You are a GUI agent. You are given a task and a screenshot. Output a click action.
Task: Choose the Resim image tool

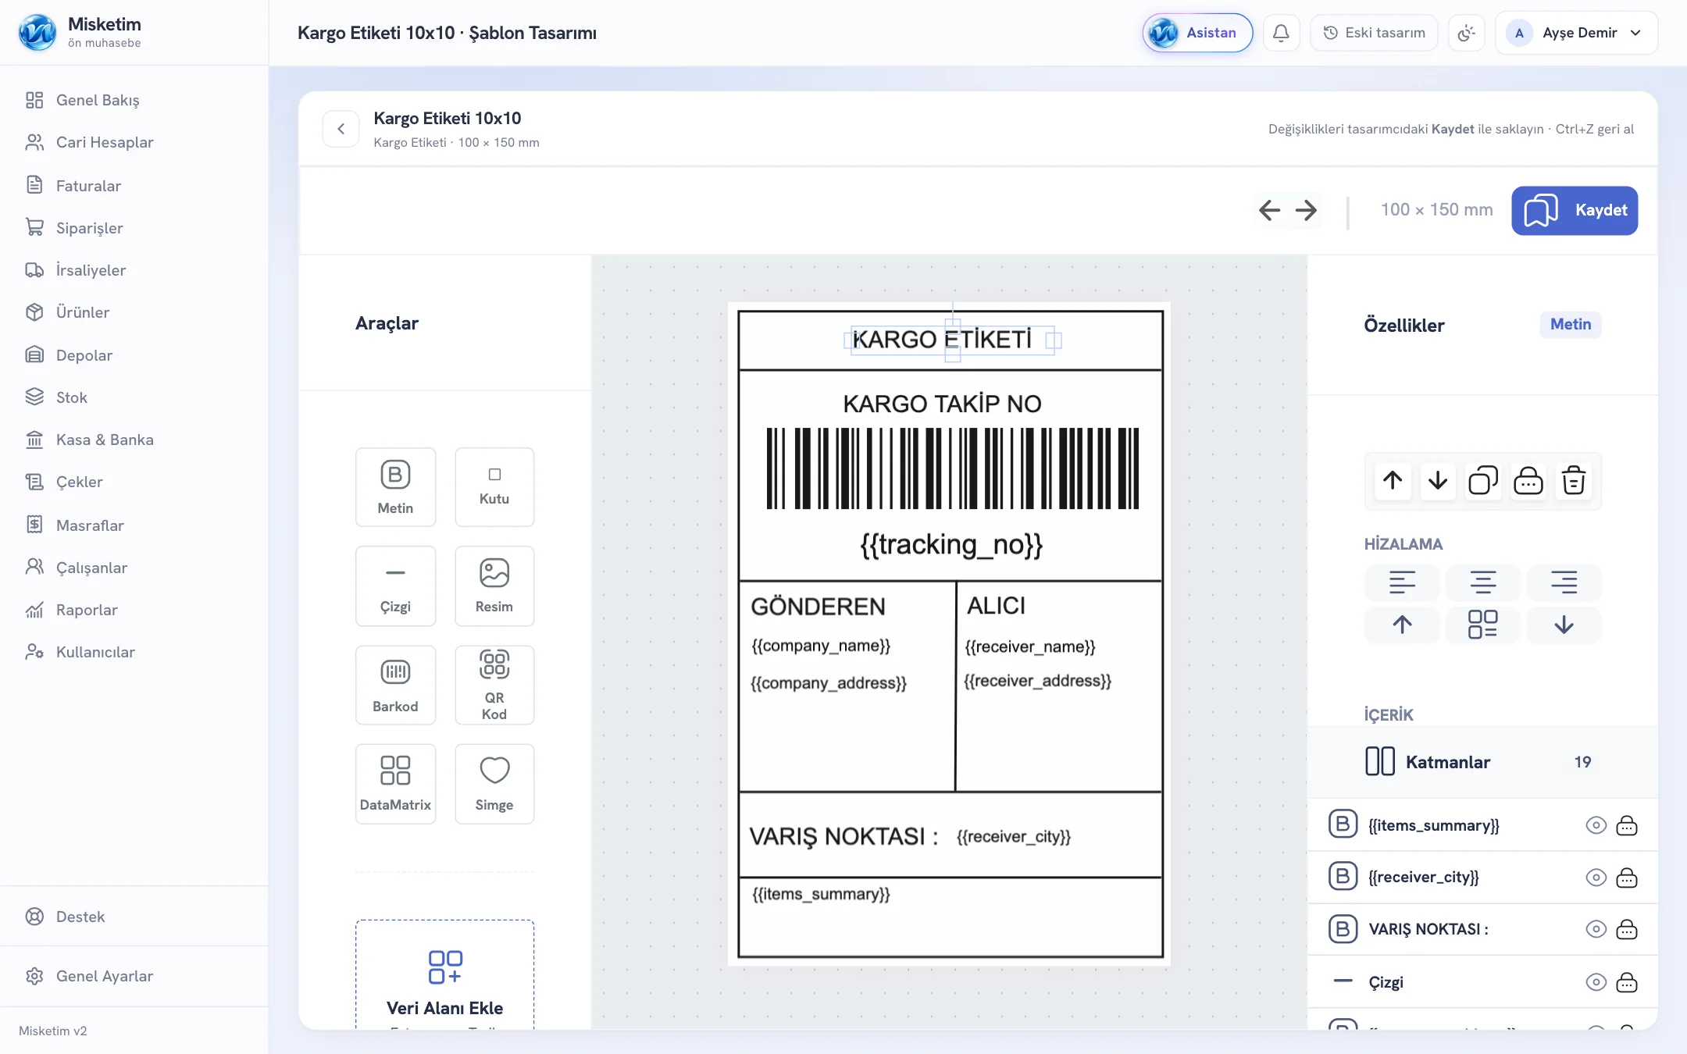(x=494, y=586)
